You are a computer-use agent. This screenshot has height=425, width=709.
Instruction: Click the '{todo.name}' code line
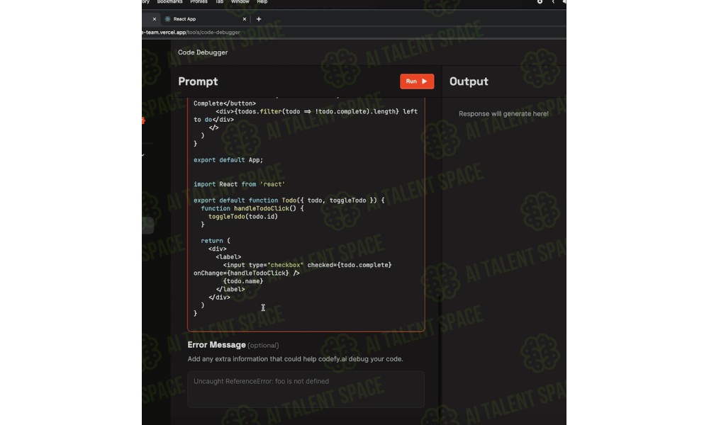coord(242,281)
